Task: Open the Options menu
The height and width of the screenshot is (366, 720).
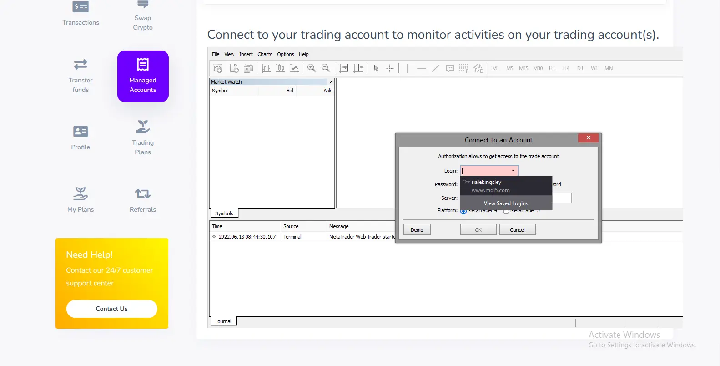Action: click(x=286, y=54)
